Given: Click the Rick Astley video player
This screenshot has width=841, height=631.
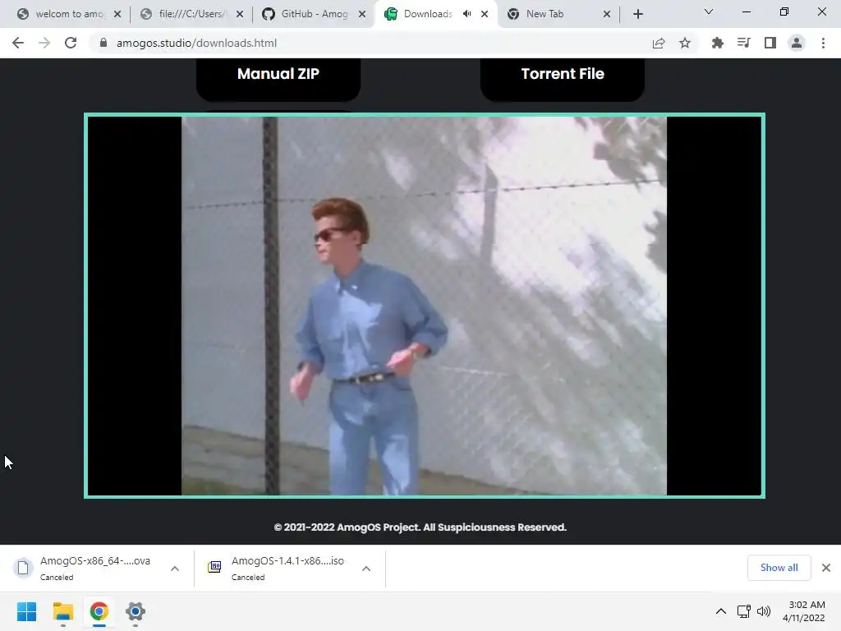Looking at the screenshot, I should click(x=425, y=306).
